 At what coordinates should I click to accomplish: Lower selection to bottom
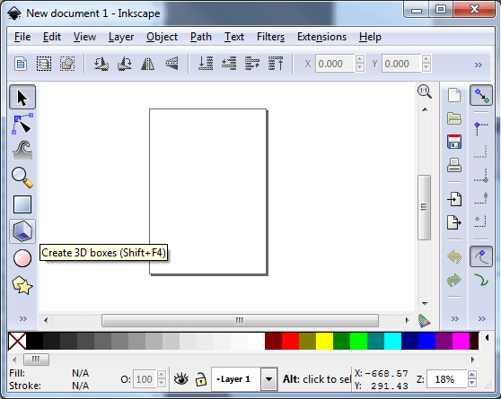tap(206, 64)
